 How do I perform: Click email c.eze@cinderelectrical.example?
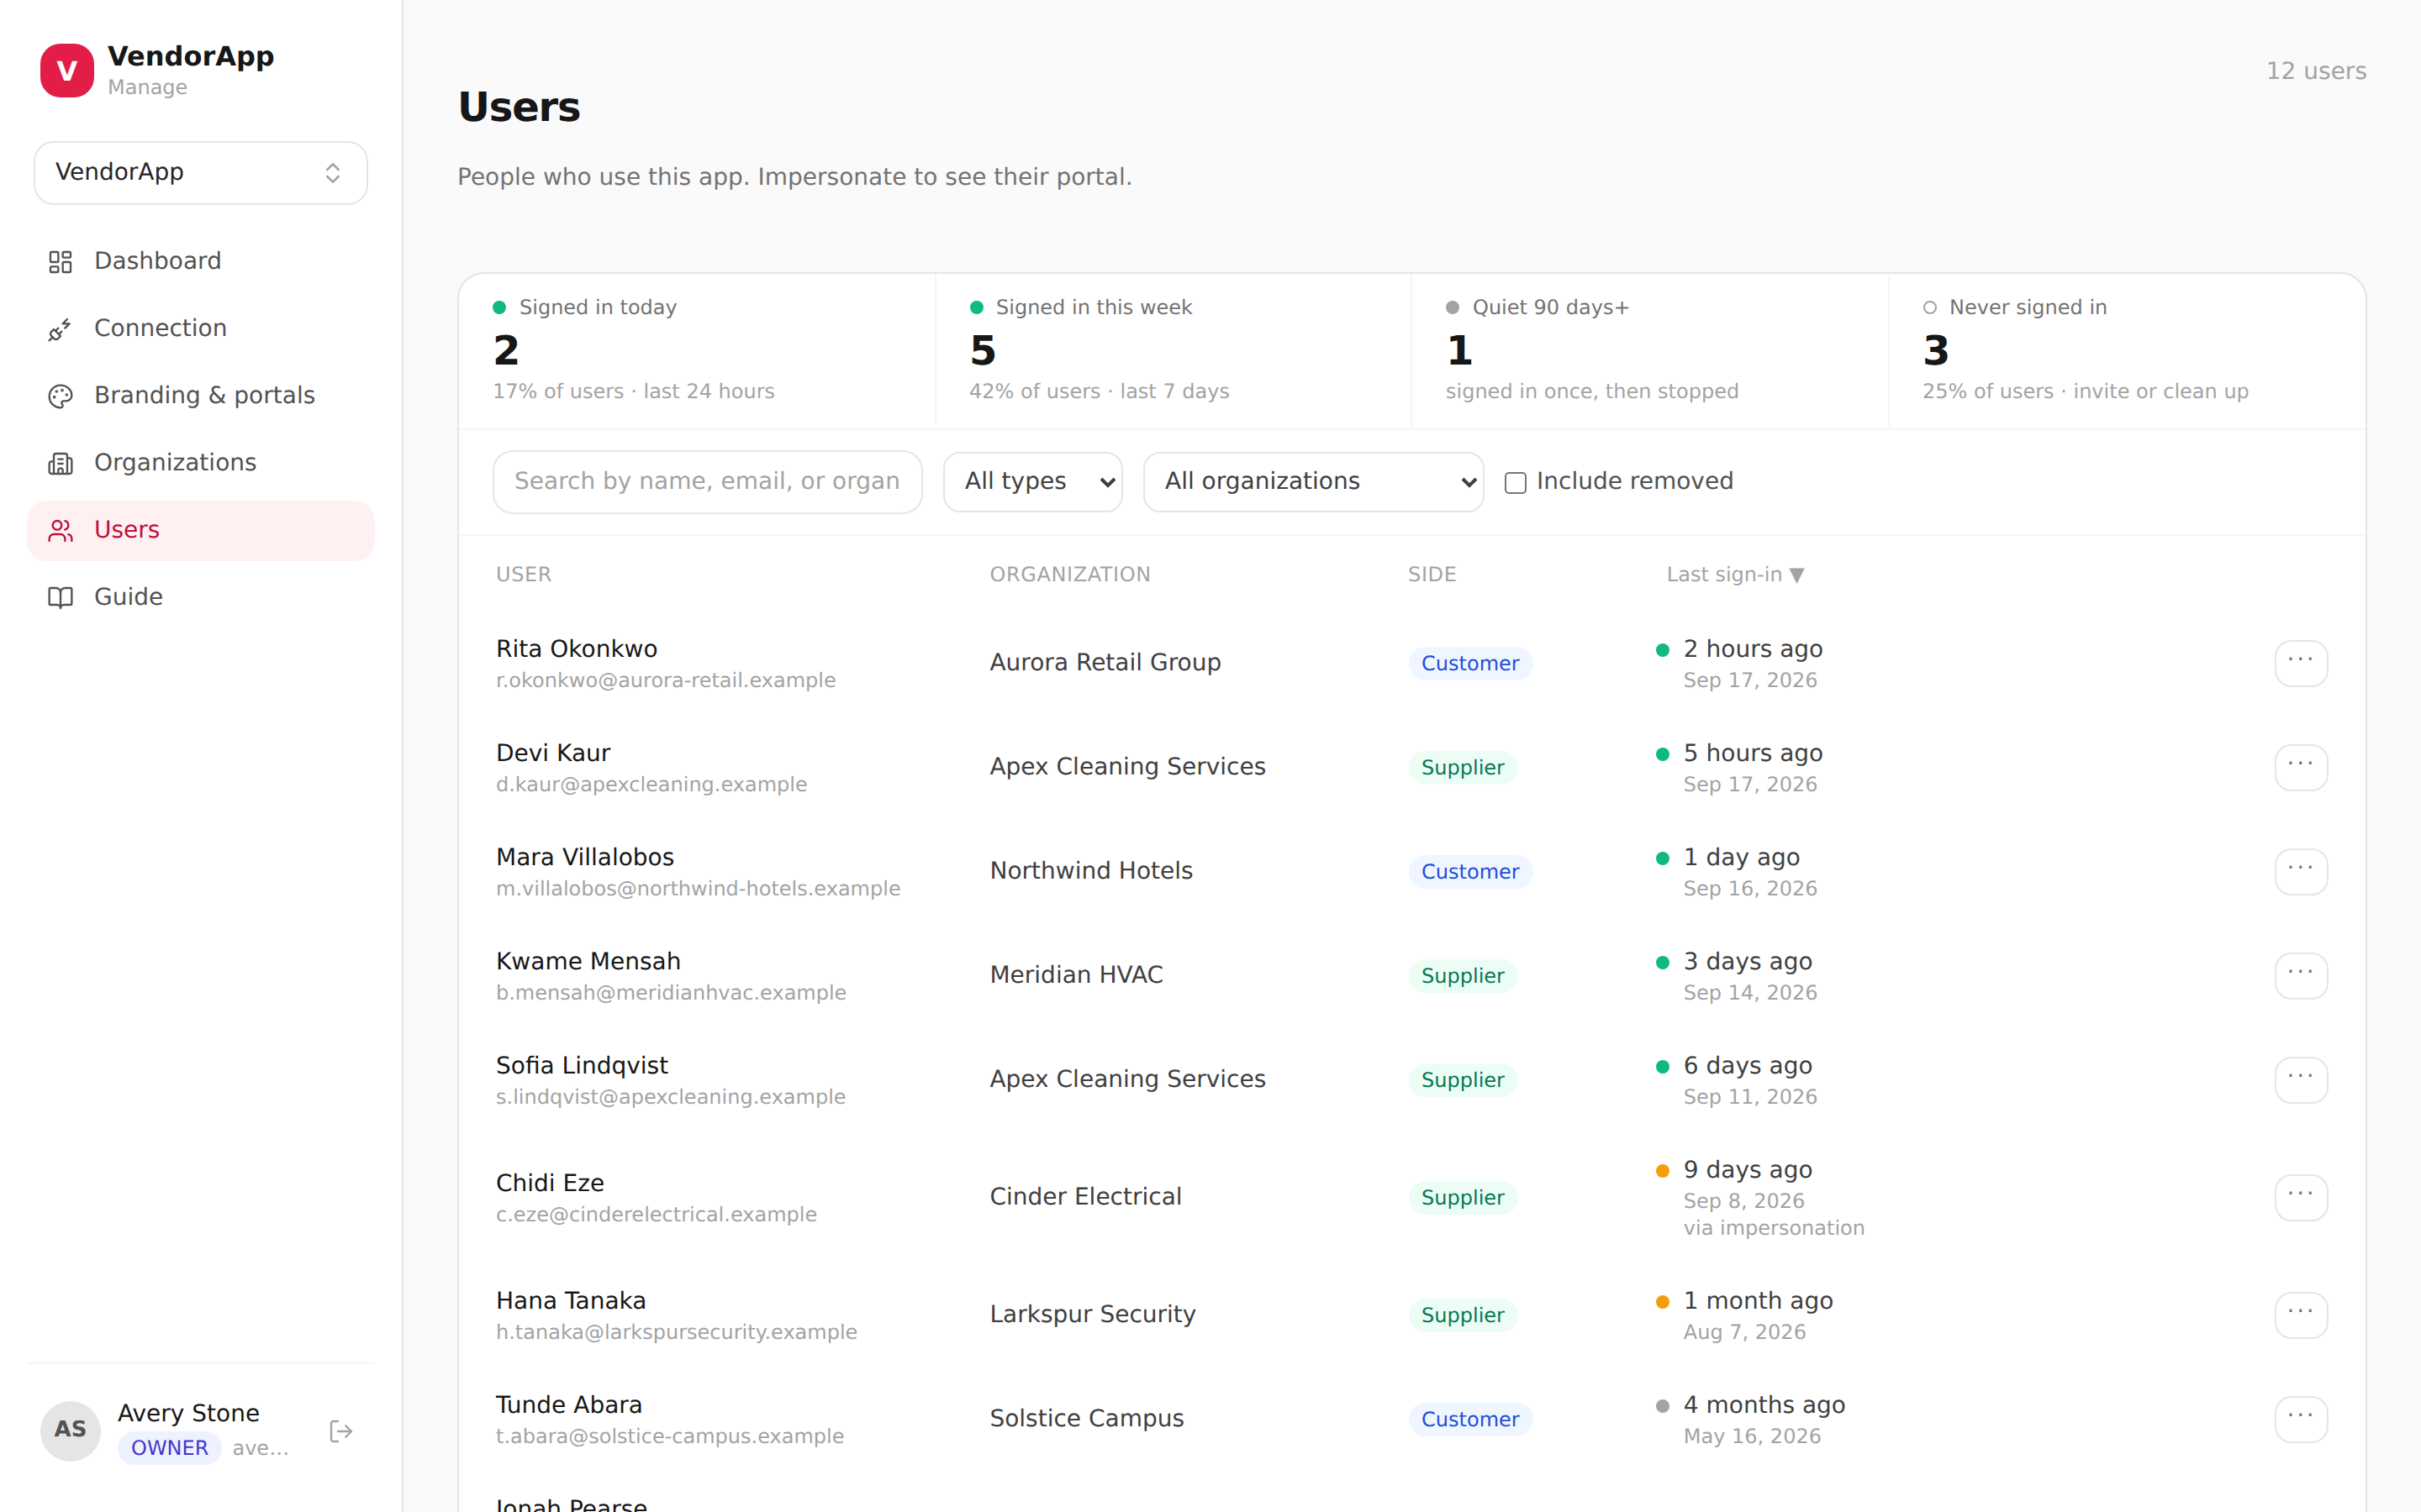pos(657,1214)
